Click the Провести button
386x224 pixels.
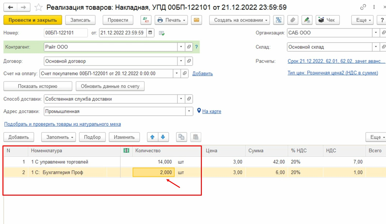[x=118, y=20]
